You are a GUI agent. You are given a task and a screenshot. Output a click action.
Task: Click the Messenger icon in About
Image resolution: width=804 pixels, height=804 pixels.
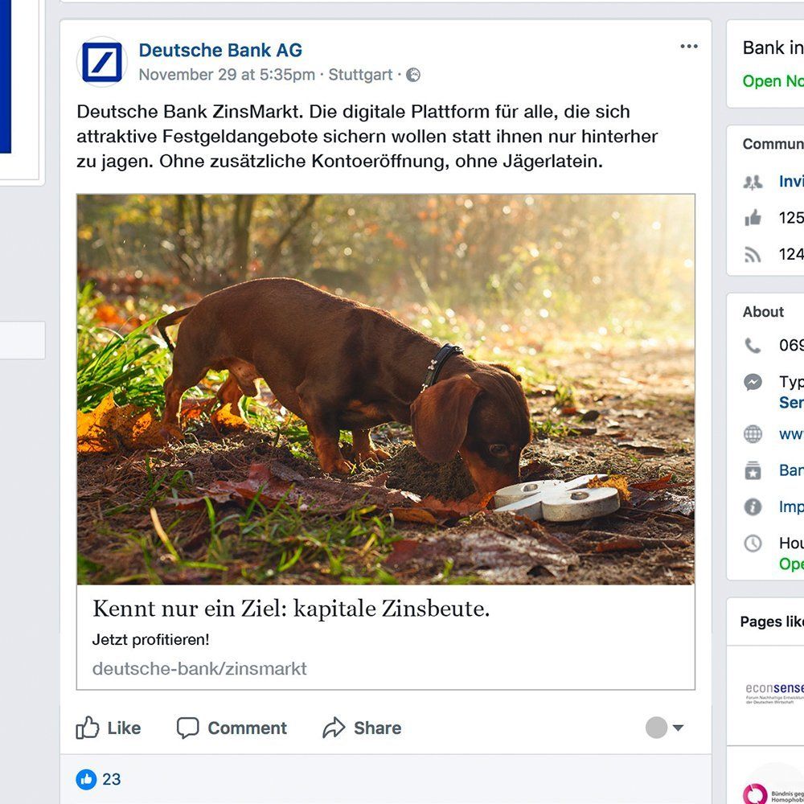point(753,383)
